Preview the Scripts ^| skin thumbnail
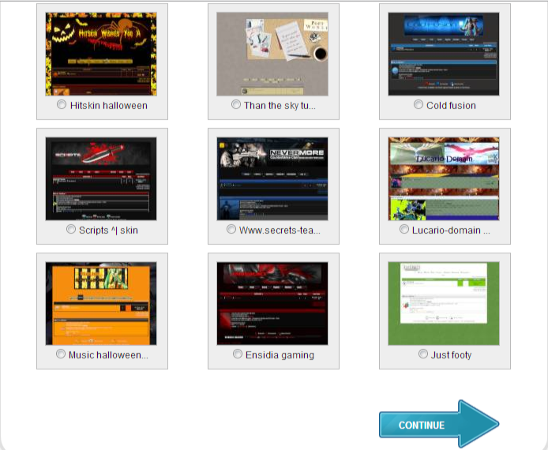The image size is (548, 450). pos(101,179)
